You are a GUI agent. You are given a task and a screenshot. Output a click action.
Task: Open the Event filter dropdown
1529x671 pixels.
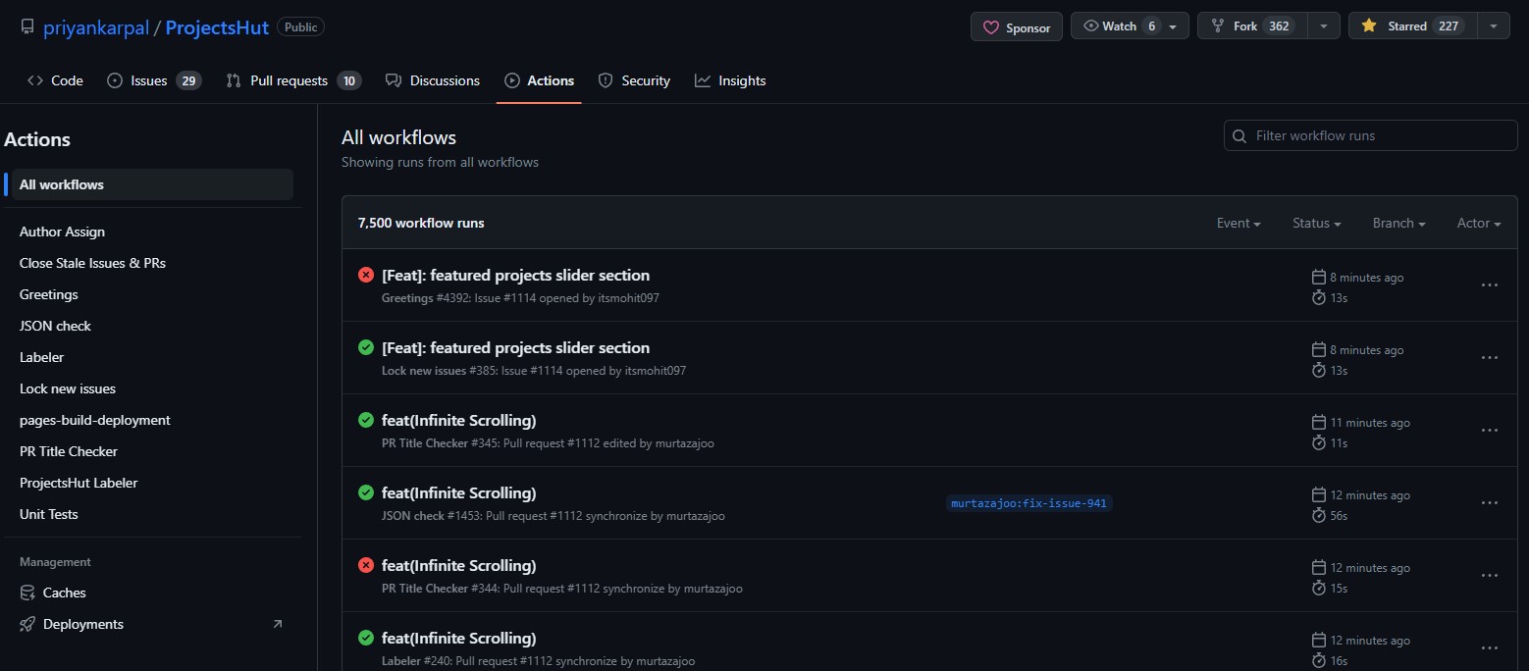(x=1239, y=223)
